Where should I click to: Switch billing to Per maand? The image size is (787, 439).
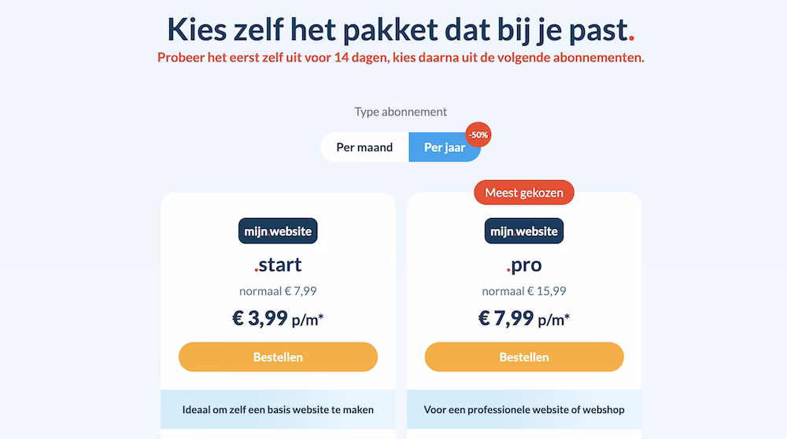[365, 147]
